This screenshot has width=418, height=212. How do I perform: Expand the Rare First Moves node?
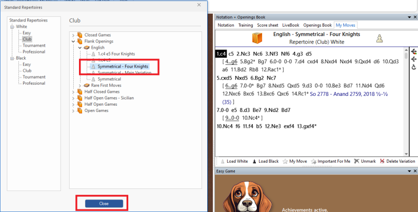[x=80, y=86]
